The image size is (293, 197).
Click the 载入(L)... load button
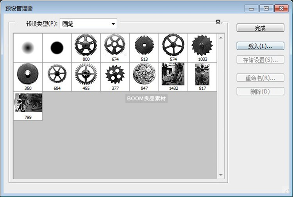tap(260, 46)
